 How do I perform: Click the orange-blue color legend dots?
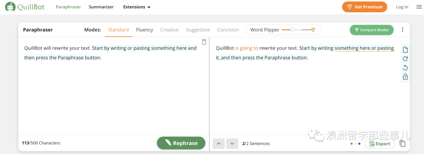tap(356, 144)
